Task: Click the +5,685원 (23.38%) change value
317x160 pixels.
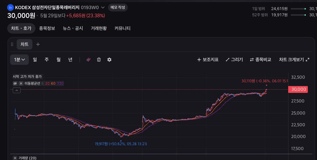Action: [86, 16]
